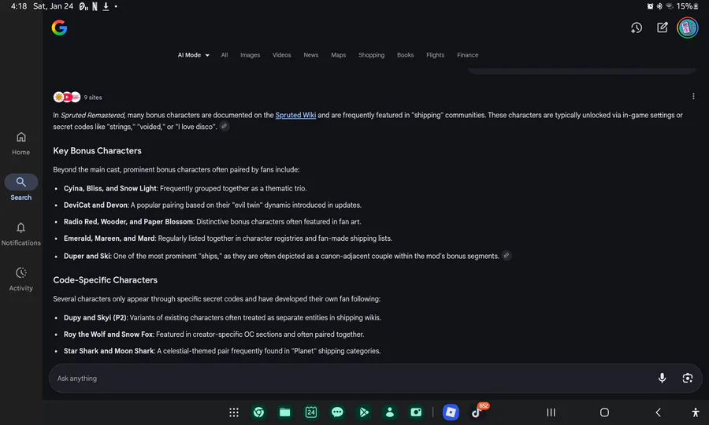The image size is (709, 425).
Task: Switch to the Images tab
Action: coord(250,55)
